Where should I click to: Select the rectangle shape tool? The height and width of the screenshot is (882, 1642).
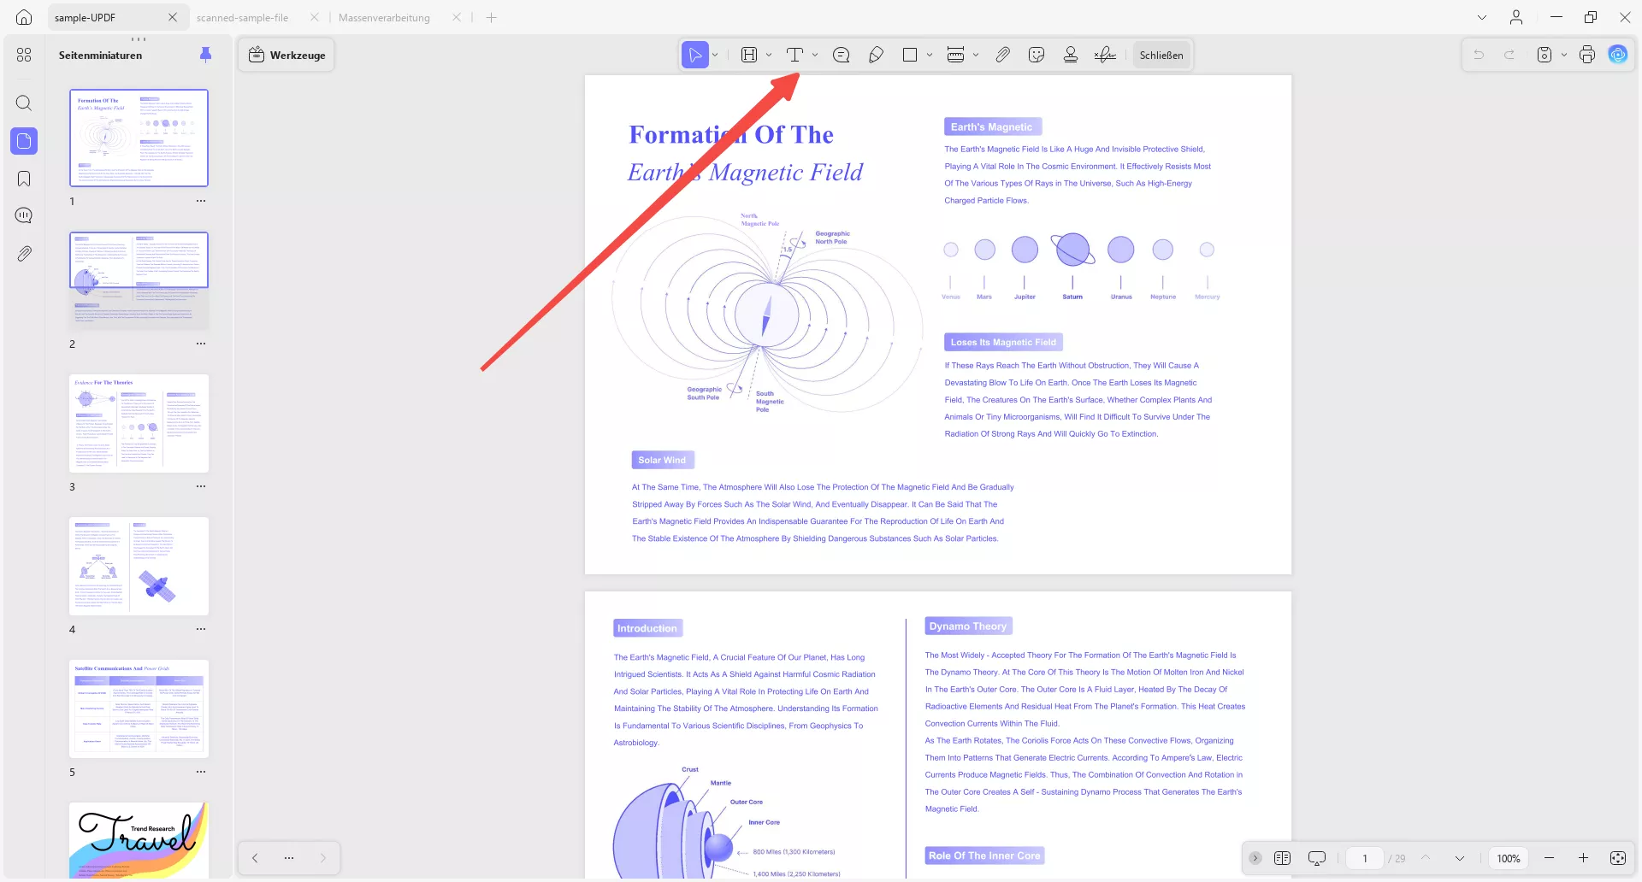910,55
